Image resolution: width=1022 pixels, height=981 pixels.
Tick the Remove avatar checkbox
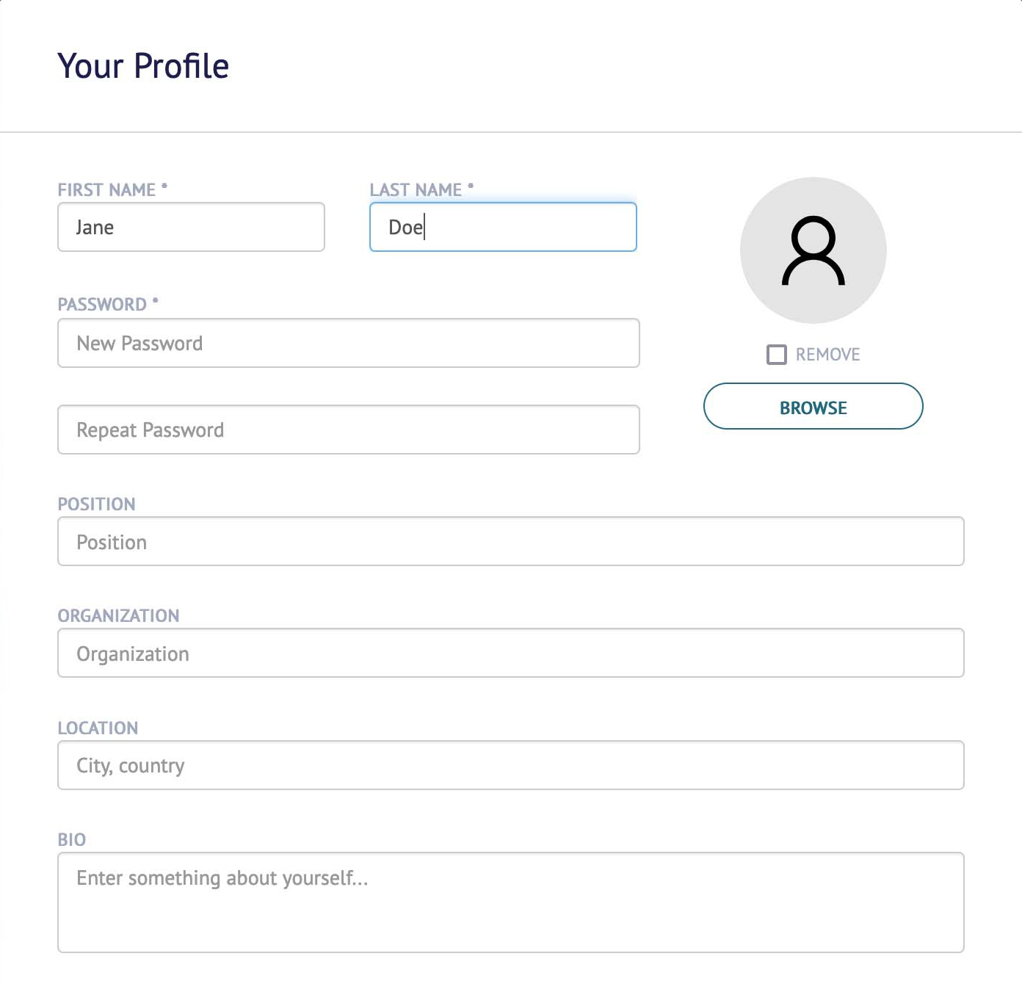pos(776,355)
